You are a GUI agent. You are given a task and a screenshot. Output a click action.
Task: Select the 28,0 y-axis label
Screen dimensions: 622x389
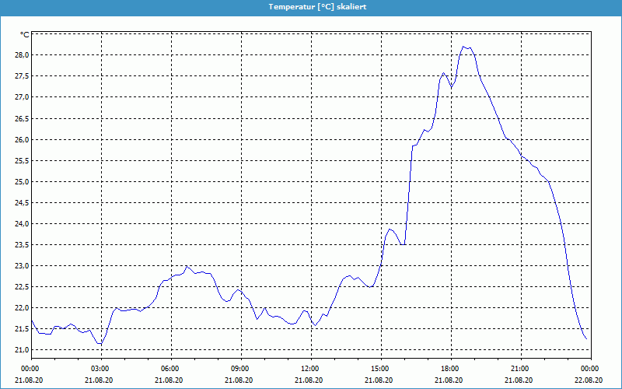20,55
